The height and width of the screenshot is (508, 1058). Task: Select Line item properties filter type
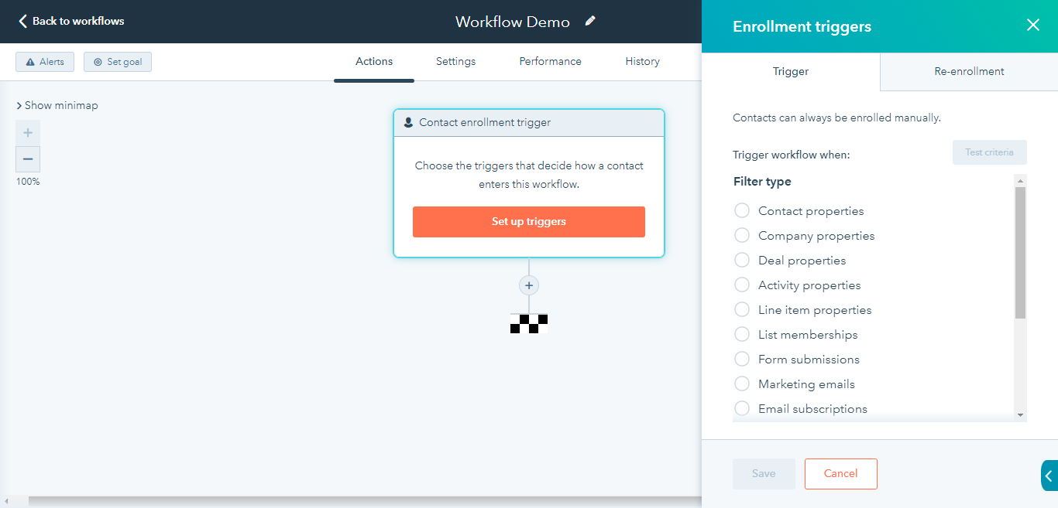click(742, 309)
